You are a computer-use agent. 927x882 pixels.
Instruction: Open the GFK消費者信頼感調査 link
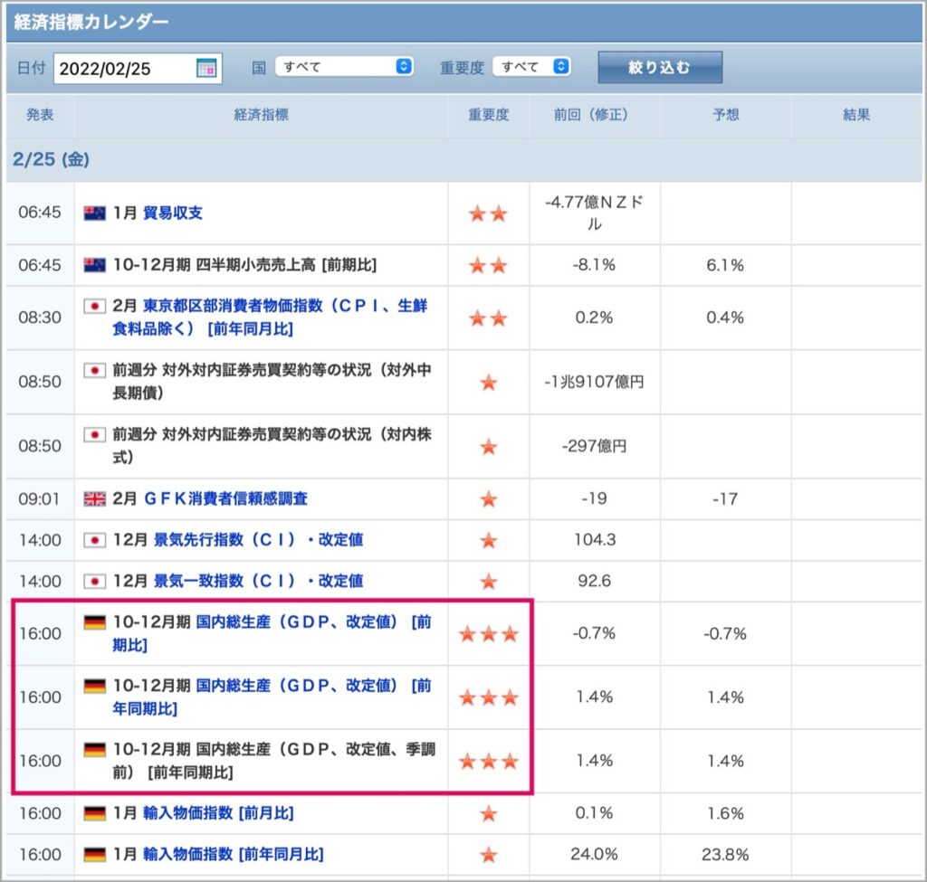point(225,499)
